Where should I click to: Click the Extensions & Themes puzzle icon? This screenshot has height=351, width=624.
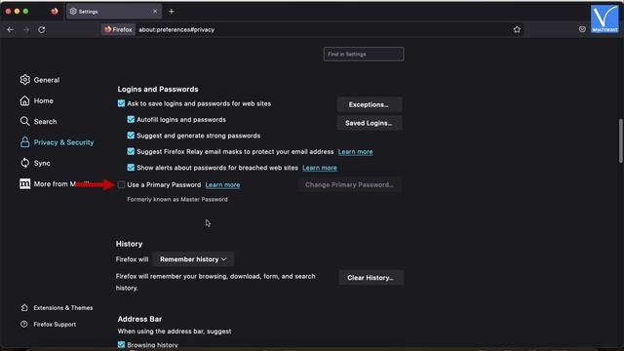[x=24, y=308]
